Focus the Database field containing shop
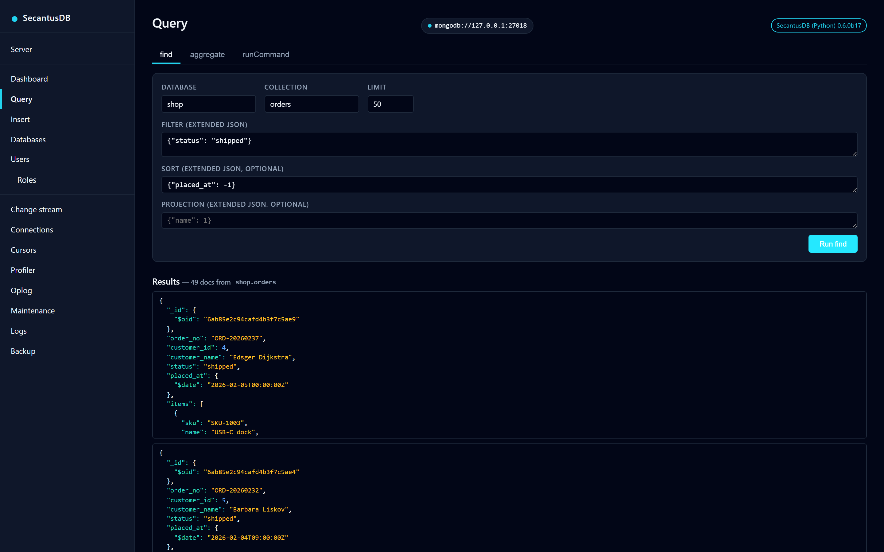The height and width of the screenshot is (552, 884). pyautogui.click(x=209, y=104)
